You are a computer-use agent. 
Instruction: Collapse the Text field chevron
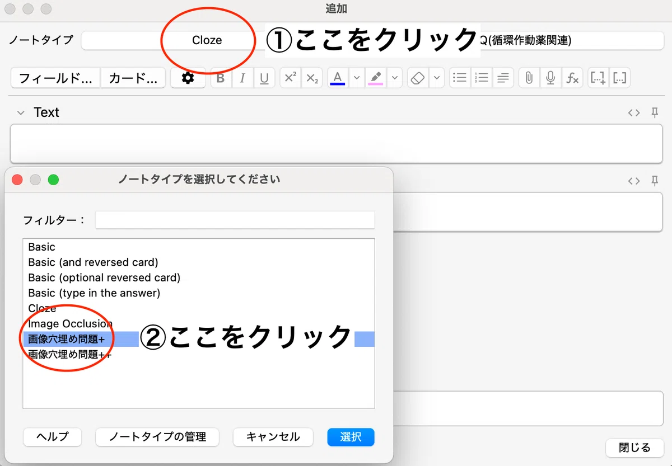click(21, 113)
